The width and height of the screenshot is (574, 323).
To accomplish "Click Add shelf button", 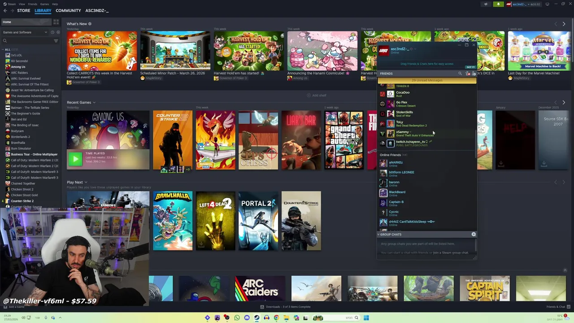I will tap(317, 95).
